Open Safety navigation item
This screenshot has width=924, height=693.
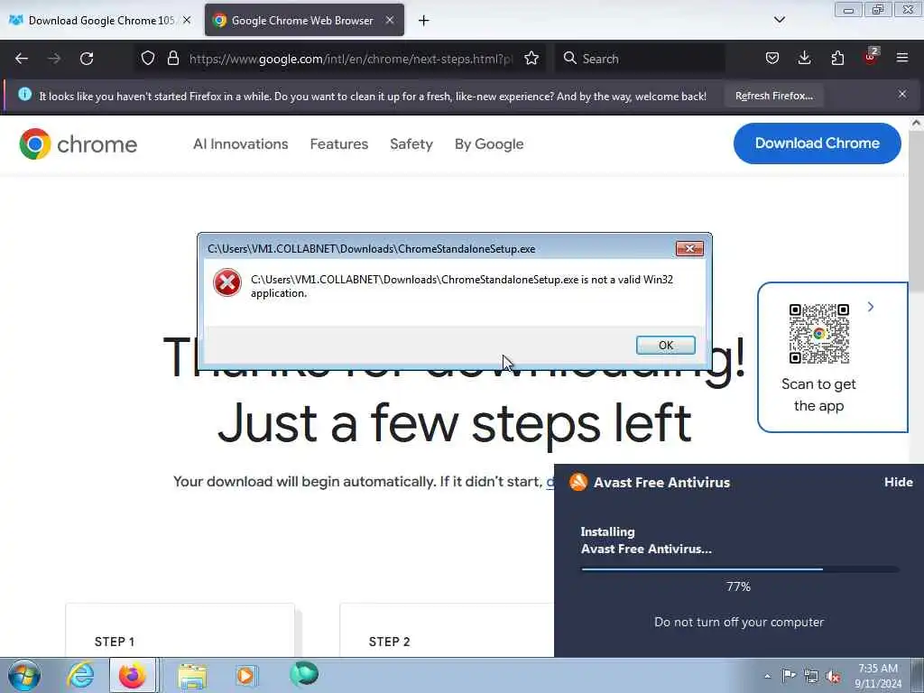click(x=411, y=143)
